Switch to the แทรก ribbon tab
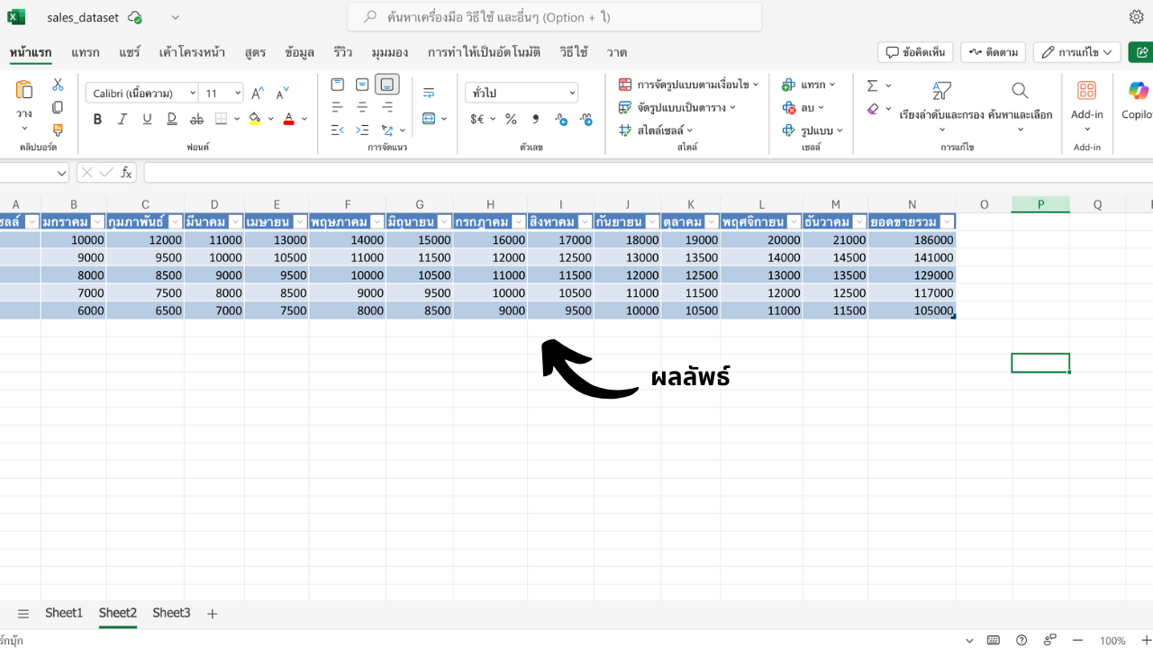The width and height of the screenshot is (1153, 648). click(86, 52)
